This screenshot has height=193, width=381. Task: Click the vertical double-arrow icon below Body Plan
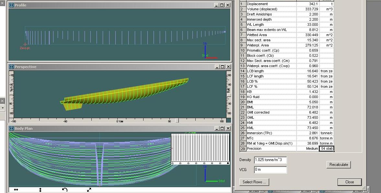(x=40, y=190)
